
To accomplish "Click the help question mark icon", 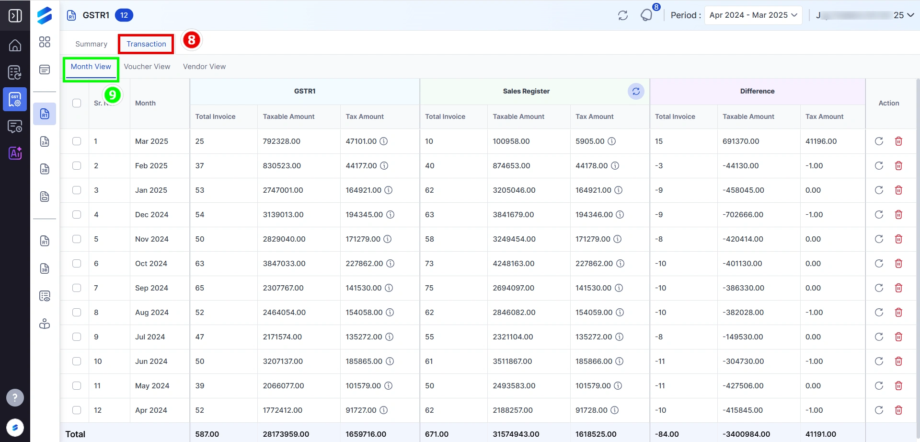I will tap(15, 397).
